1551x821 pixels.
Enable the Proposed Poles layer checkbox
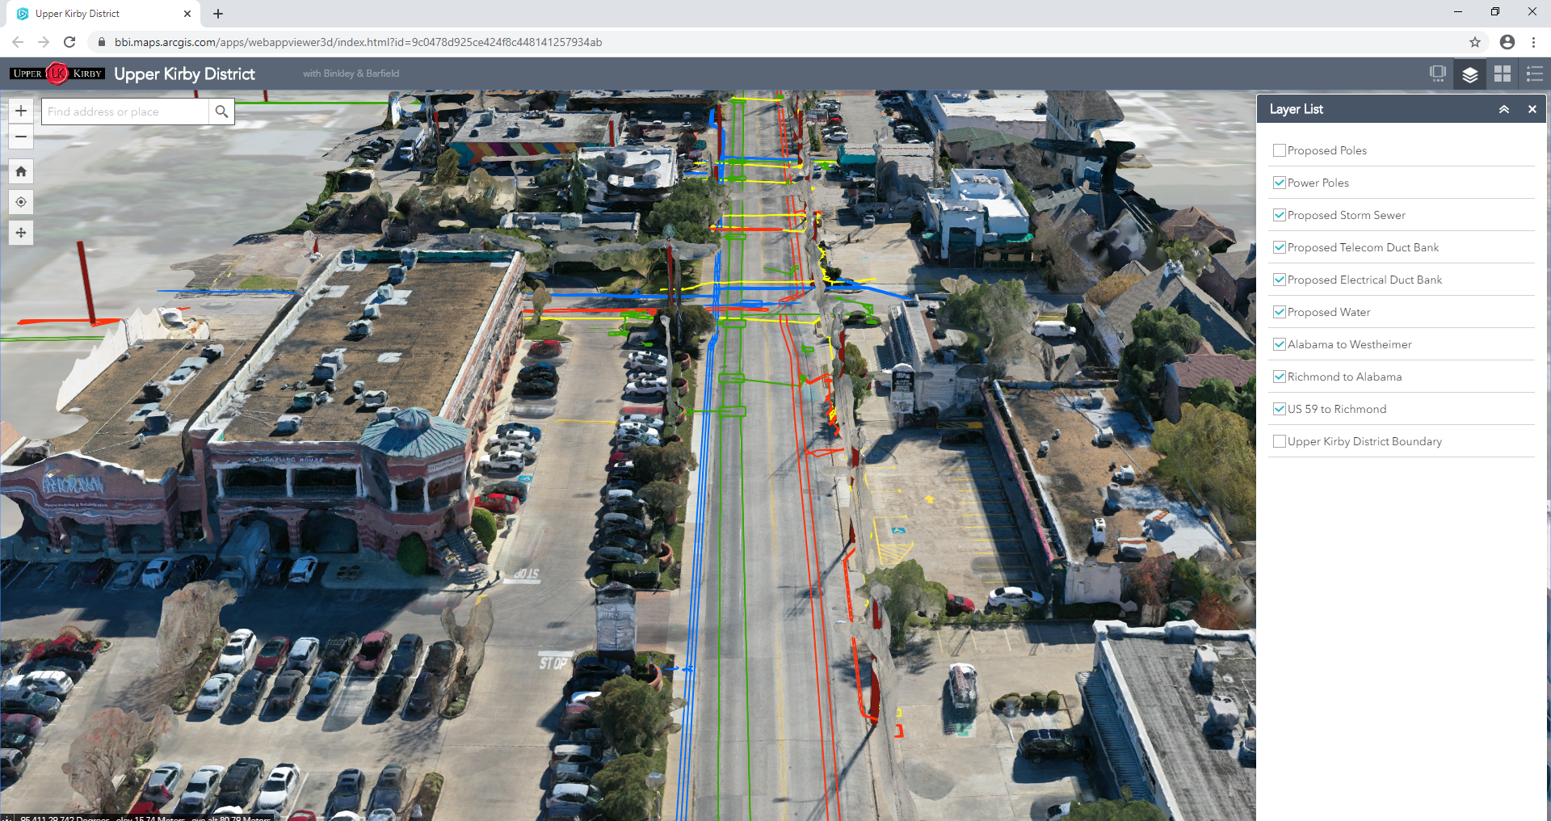(x=1280, y=150)
